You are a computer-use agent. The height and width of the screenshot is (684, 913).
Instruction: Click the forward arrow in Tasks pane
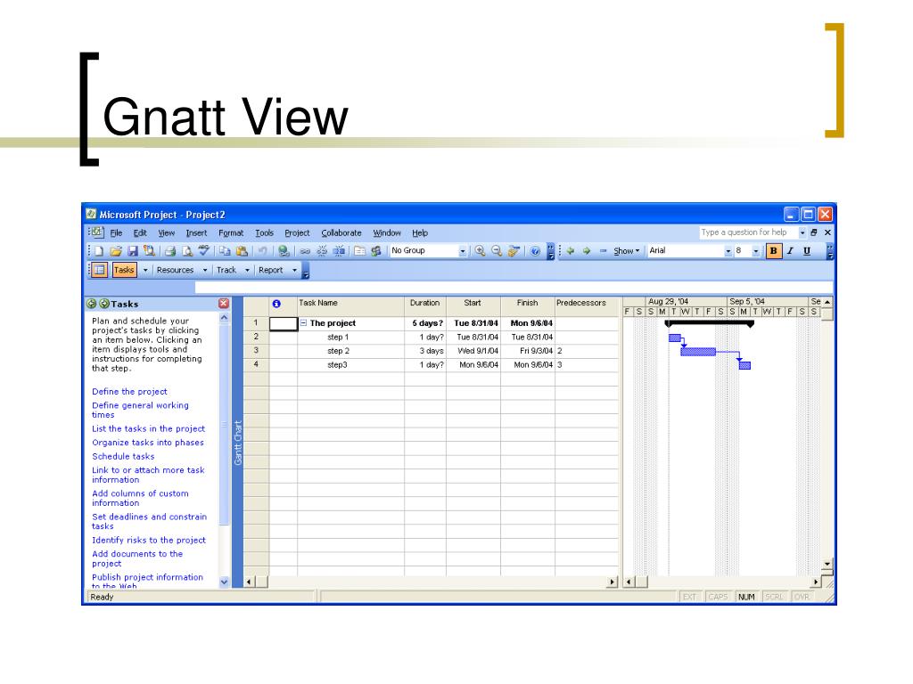click(x=104, y=304)
